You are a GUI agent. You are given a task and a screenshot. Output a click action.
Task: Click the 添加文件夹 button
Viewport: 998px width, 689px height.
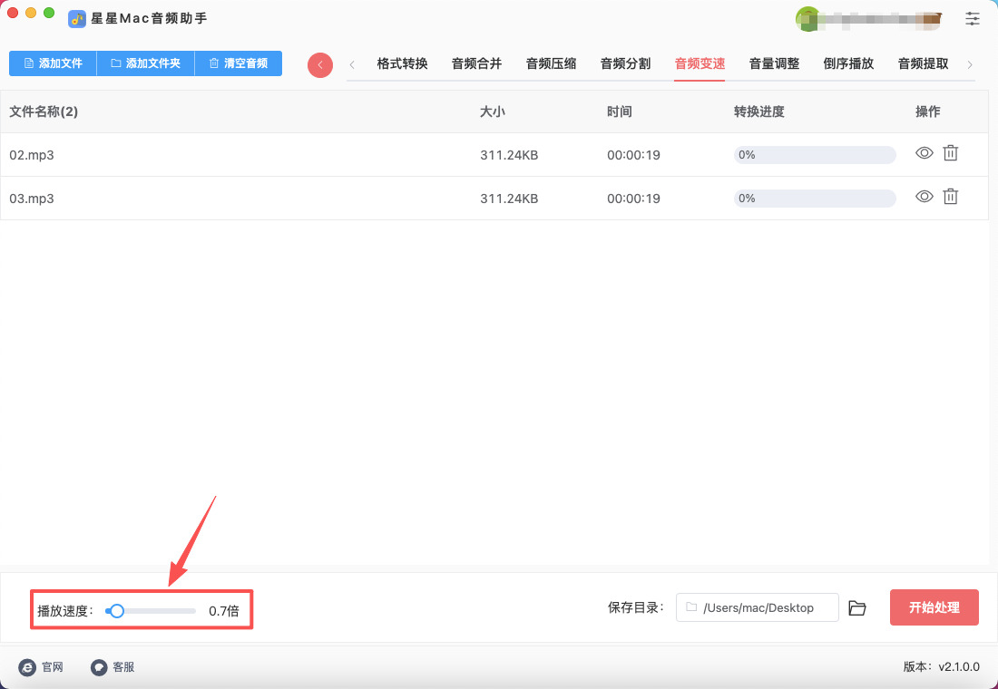145,63
